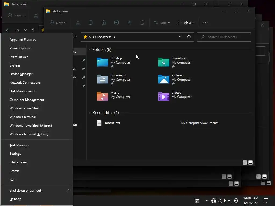Click the Paste clipboard icon in toolbar
Image resolution: width=275 pixels, height=206 pixels.
coord(104,23)
